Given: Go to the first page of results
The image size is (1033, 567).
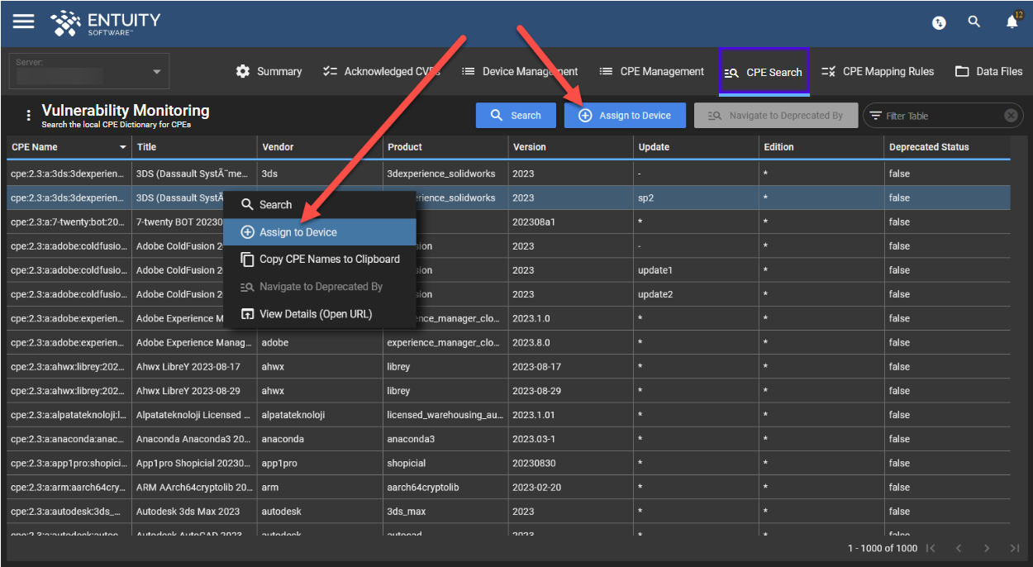Looking at the screenshot, I should [931, 548].
